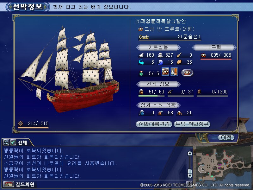
Task: Click the cannon icon 0/37
Action: coord(170,92)
